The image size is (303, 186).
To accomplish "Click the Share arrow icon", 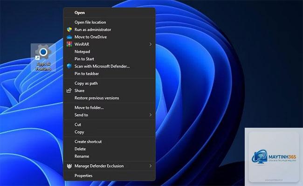I will 69,90.
